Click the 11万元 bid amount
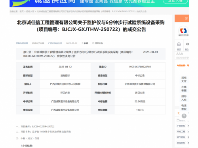 140,110
